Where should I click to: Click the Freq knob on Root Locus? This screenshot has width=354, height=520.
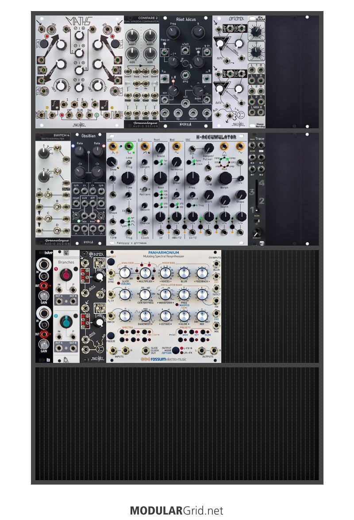173,32
